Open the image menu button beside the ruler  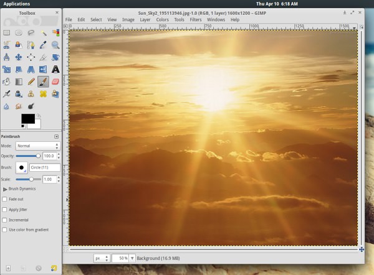click(65, 26)
